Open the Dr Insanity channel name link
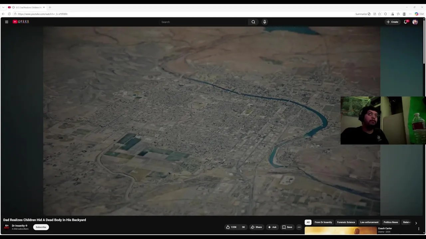426x239 pixels. point(18,226)
